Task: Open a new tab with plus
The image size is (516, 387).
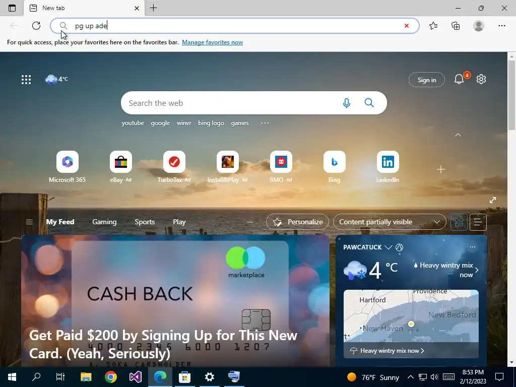Action: tap(153, 8)
